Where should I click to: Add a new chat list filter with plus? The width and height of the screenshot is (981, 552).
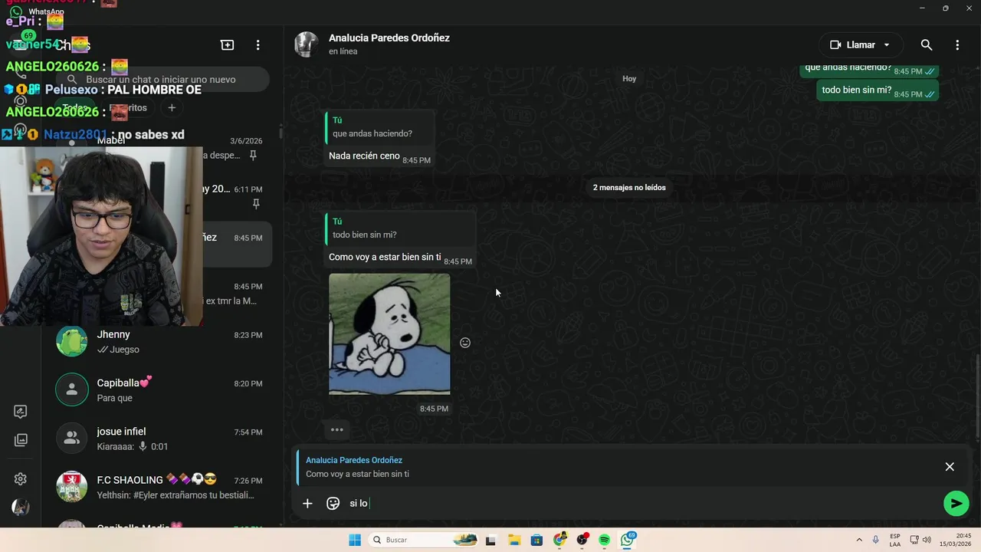(172, 108)
